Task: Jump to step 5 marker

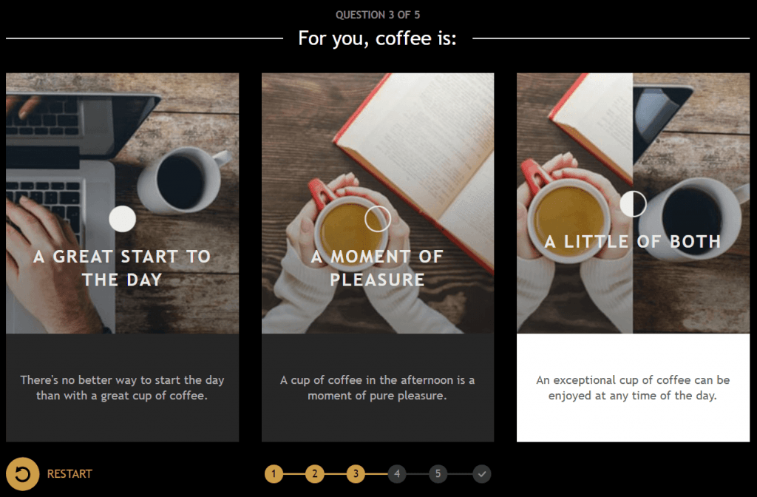Action: click(x=438, y=474)
